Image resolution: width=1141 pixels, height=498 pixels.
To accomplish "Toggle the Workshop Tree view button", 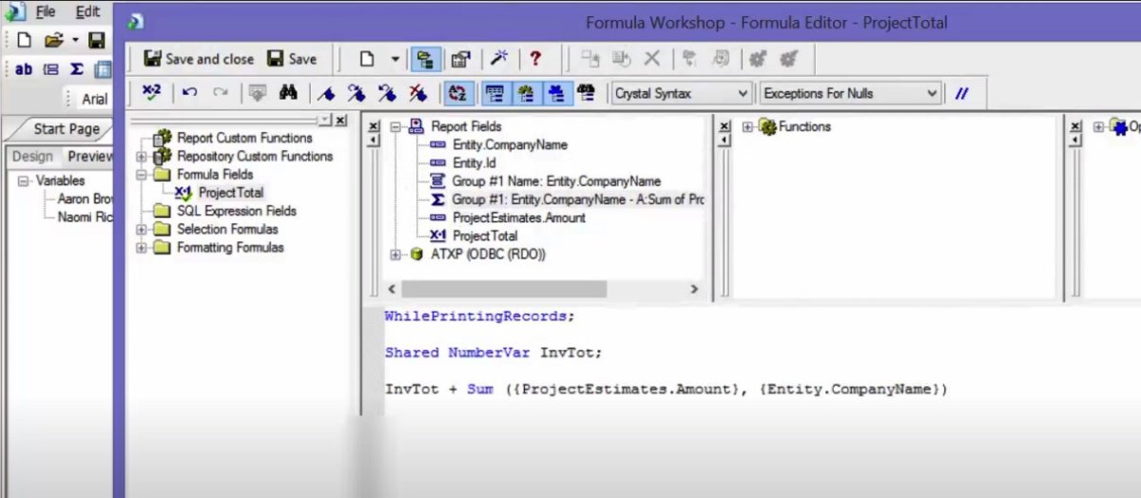I will click(425, 59).
